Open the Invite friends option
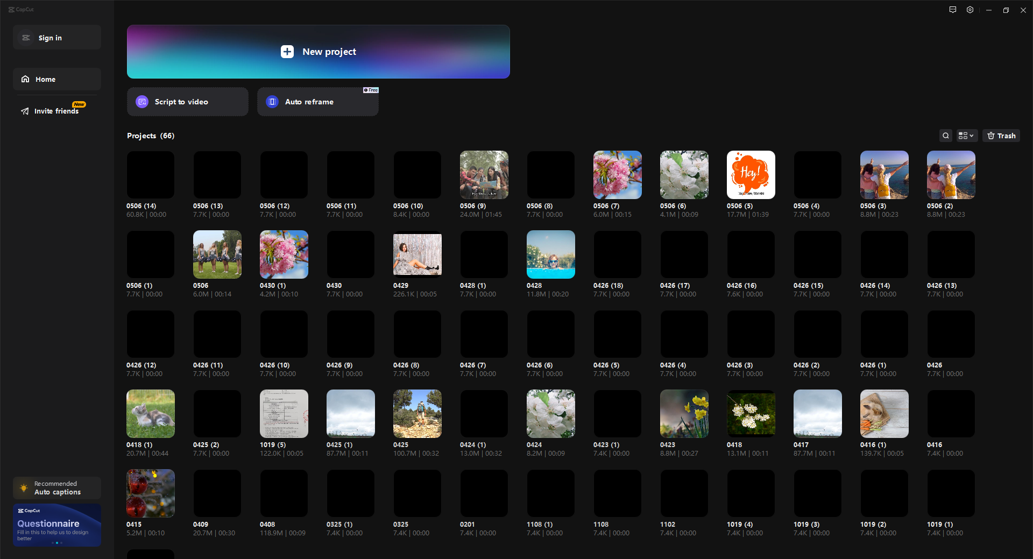 56,111
